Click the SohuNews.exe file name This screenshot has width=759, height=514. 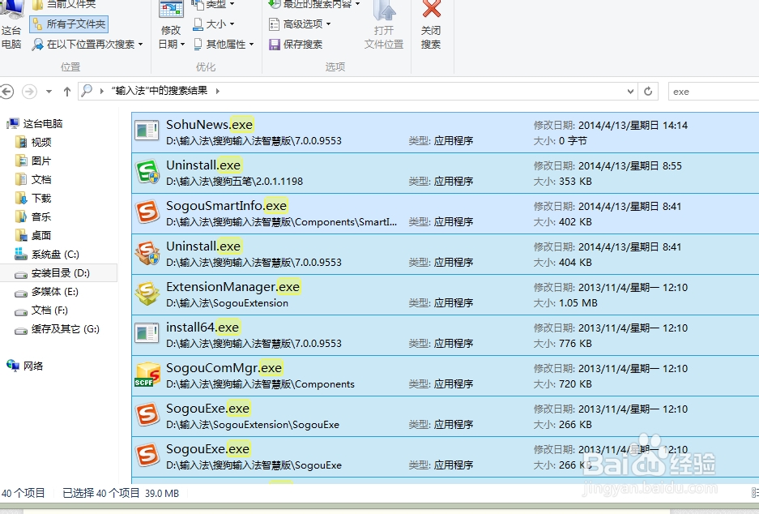[x=210, y=125]
